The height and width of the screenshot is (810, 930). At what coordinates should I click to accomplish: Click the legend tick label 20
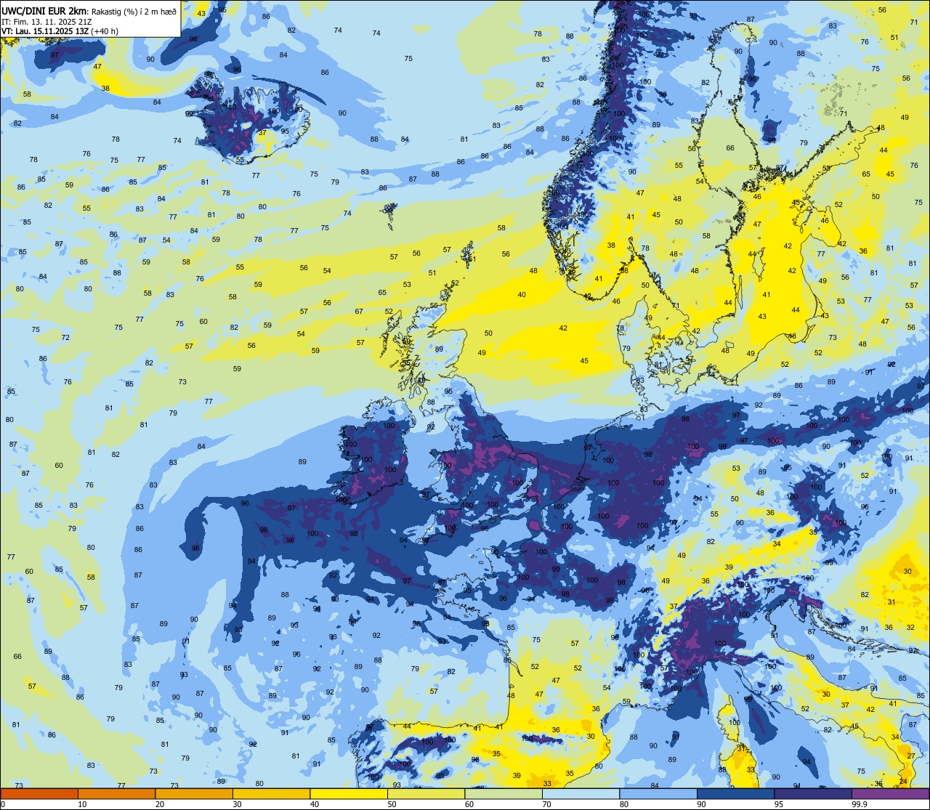pyautogui.click(x=160, y=804)
